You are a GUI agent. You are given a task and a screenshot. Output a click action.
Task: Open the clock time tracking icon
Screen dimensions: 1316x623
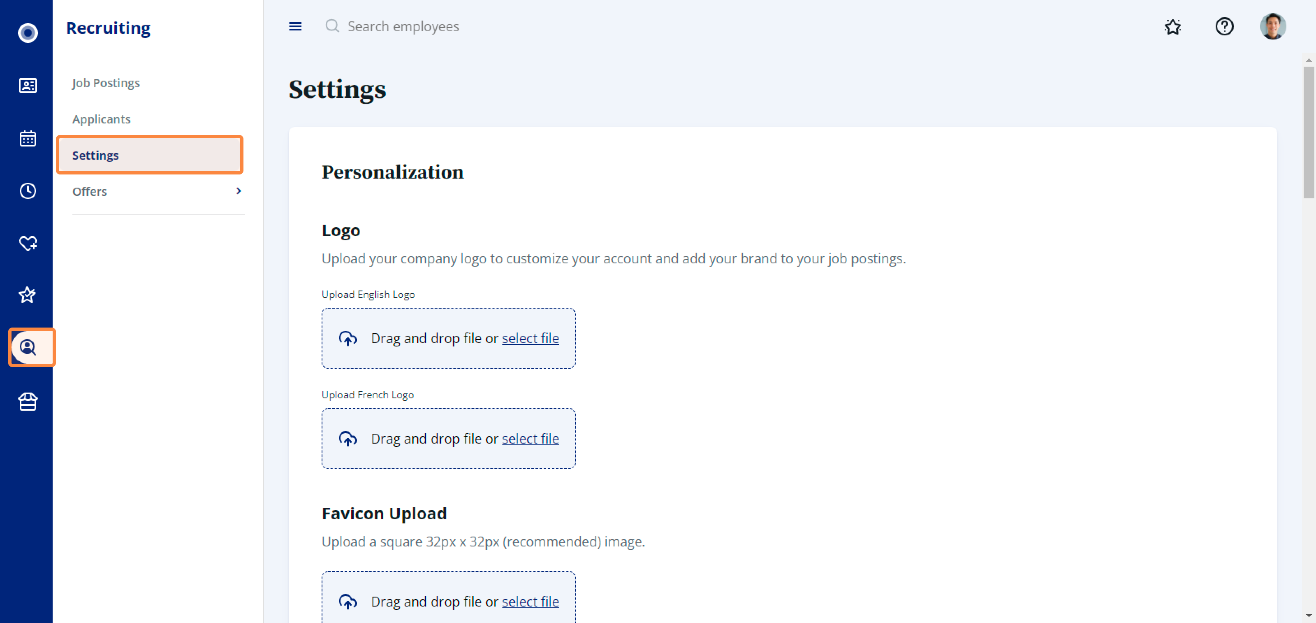click(x=28, y=191)
